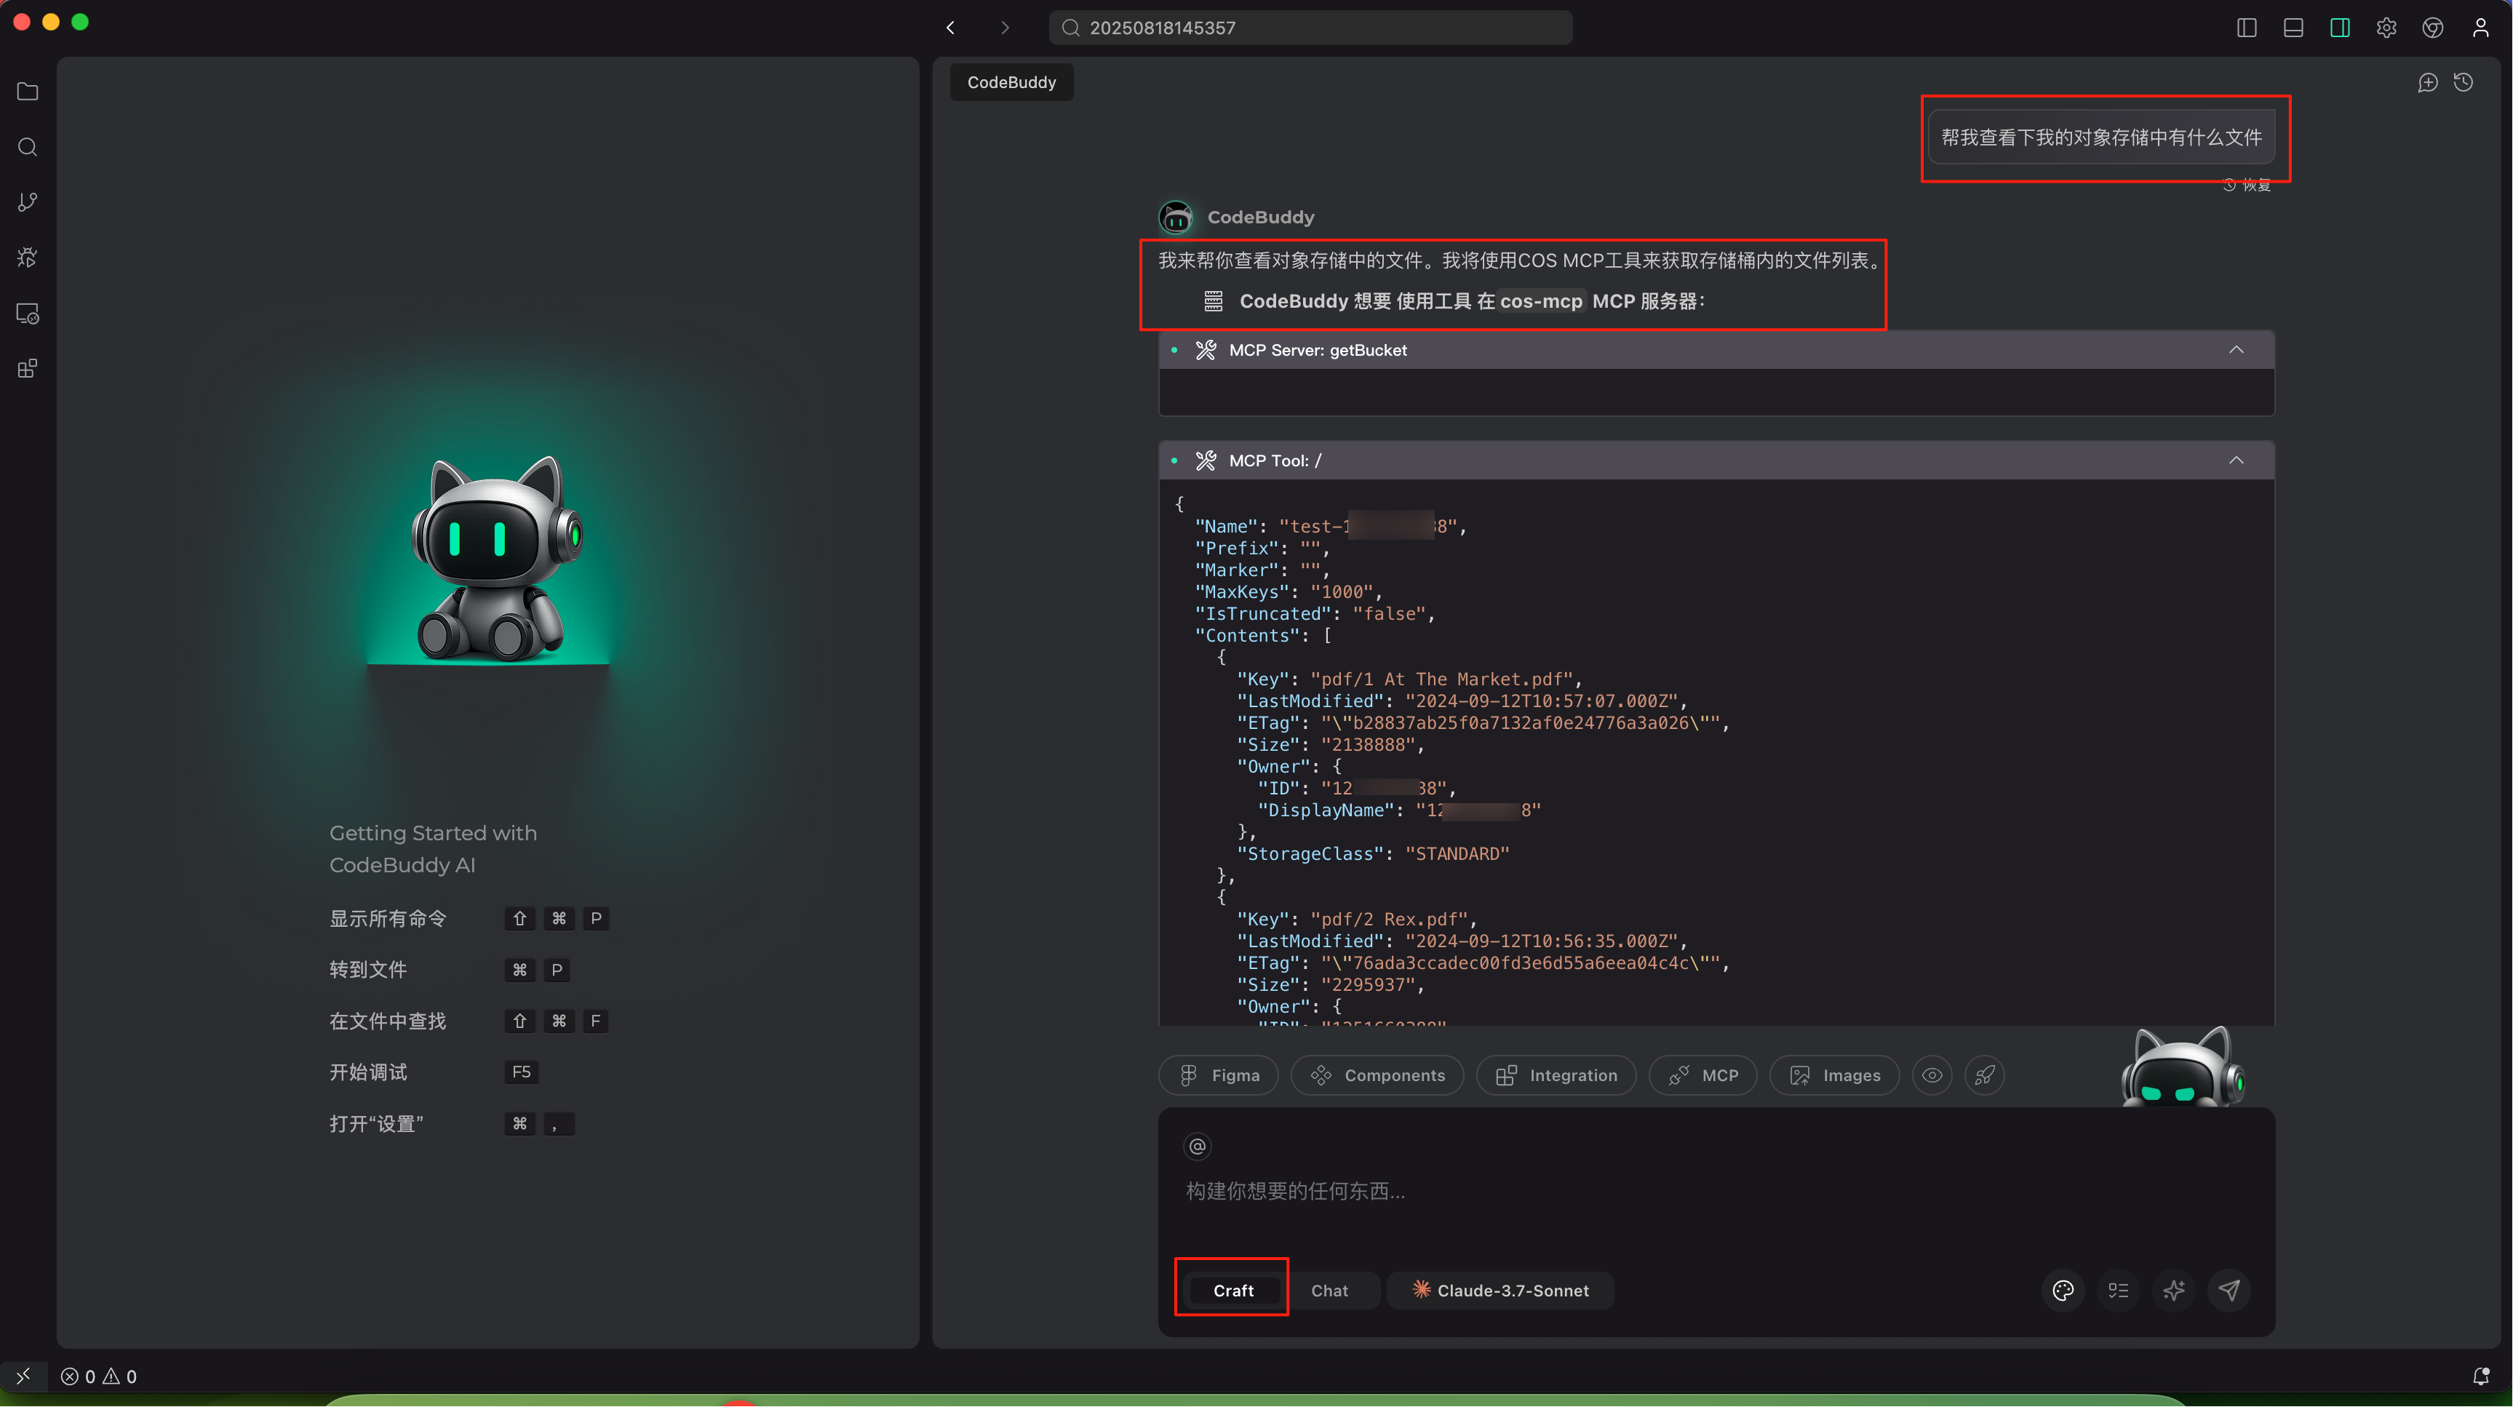Toggle the eye preview button
The width and height of the screenshot is (2513, 1407).
[1932, 1075]
